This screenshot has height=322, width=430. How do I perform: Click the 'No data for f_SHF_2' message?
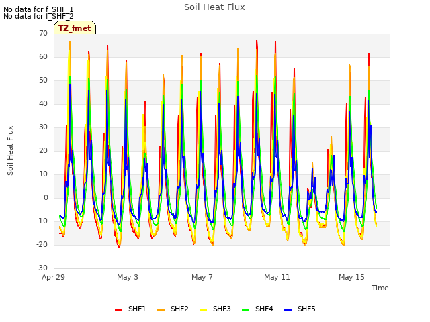point(38,16)
